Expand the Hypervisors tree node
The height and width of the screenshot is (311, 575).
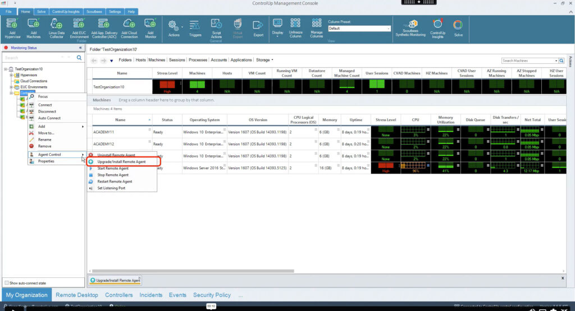[11, 75]
